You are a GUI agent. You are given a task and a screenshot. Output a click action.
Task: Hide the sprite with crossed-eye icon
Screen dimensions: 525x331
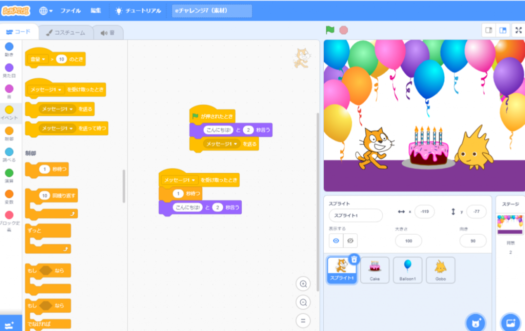(350, 240)
